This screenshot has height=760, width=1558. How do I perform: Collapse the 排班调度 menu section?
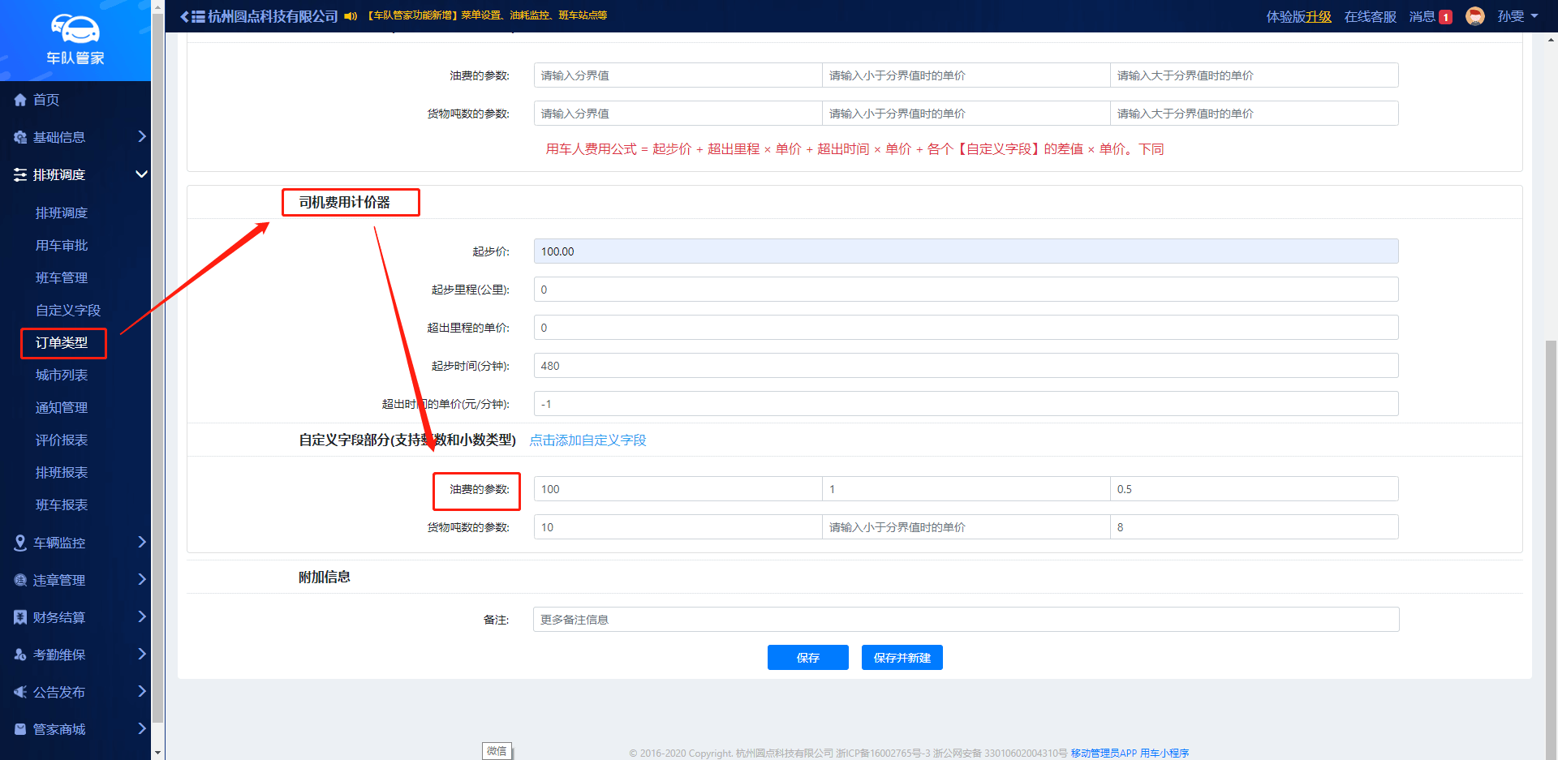[x=141, y=174]
